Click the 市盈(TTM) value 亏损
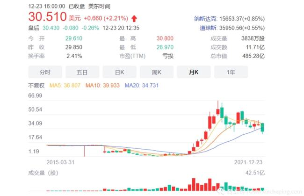This screenshot has width=304, height=196. point(168,56)
